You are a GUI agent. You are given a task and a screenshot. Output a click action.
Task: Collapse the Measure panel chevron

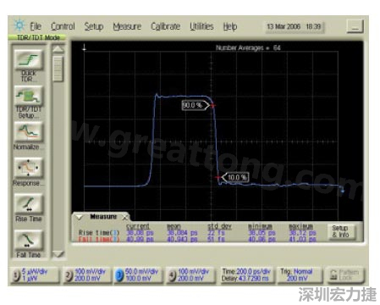(x=80, y=217)
